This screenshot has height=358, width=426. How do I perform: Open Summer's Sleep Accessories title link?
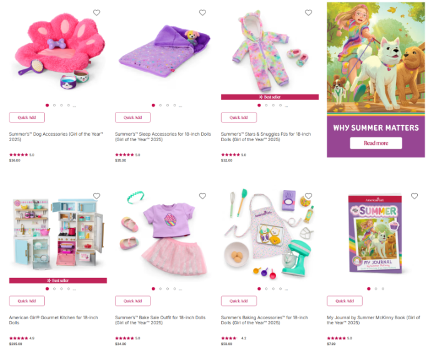point(163,137)
